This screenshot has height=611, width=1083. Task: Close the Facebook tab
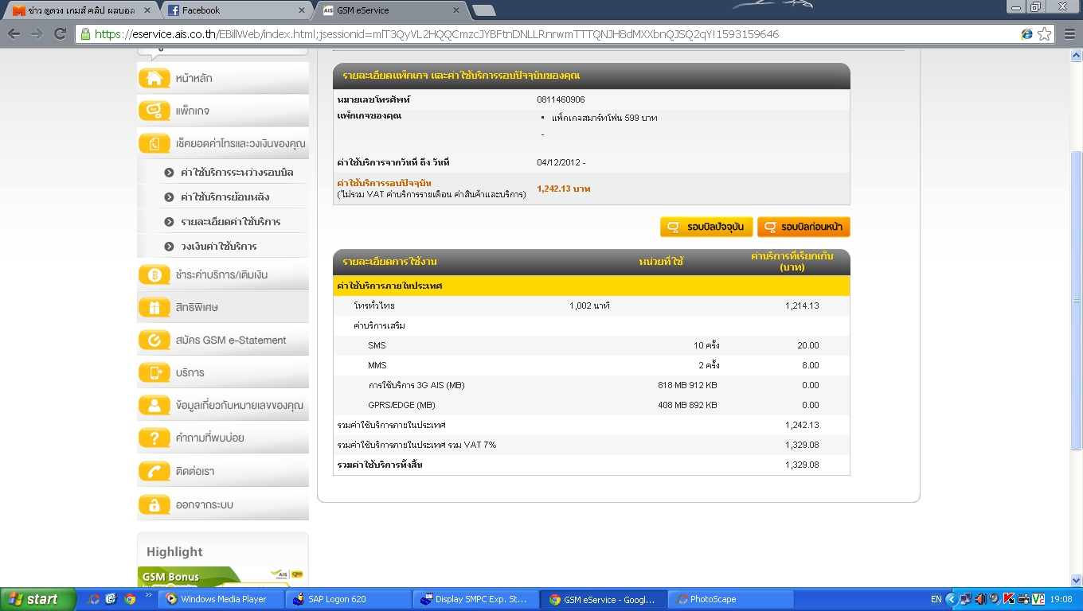(x=301, y=10)
